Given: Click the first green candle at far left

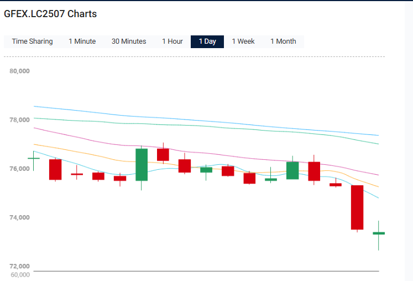Looking at the screenshot, I should (34, 158).
